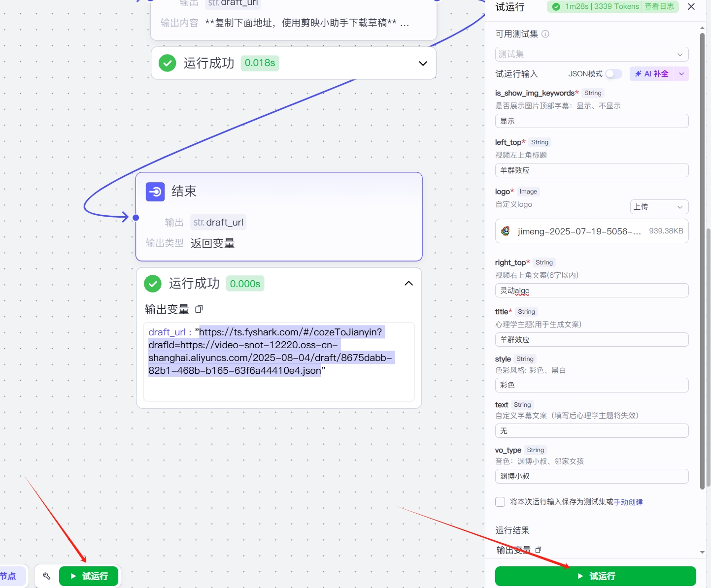Click the wrench debug icon in bottom toolbar

click(x=47, y=576)
